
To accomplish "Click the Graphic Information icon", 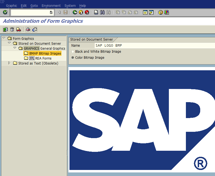I will (35, 29).
